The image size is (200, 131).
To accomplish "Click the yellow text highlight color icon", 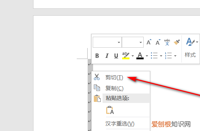I will click(x=126, y=56).
